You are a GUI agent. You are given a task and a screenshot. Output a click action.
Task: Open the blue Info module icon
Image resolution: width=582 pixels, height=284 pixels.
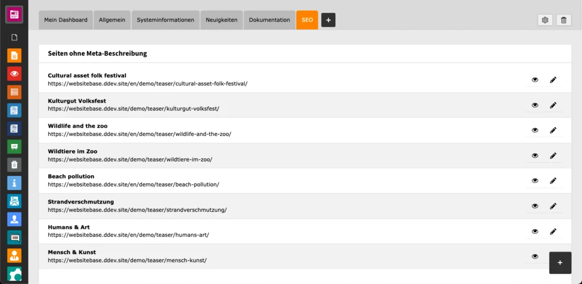click(x=14, y=183)
